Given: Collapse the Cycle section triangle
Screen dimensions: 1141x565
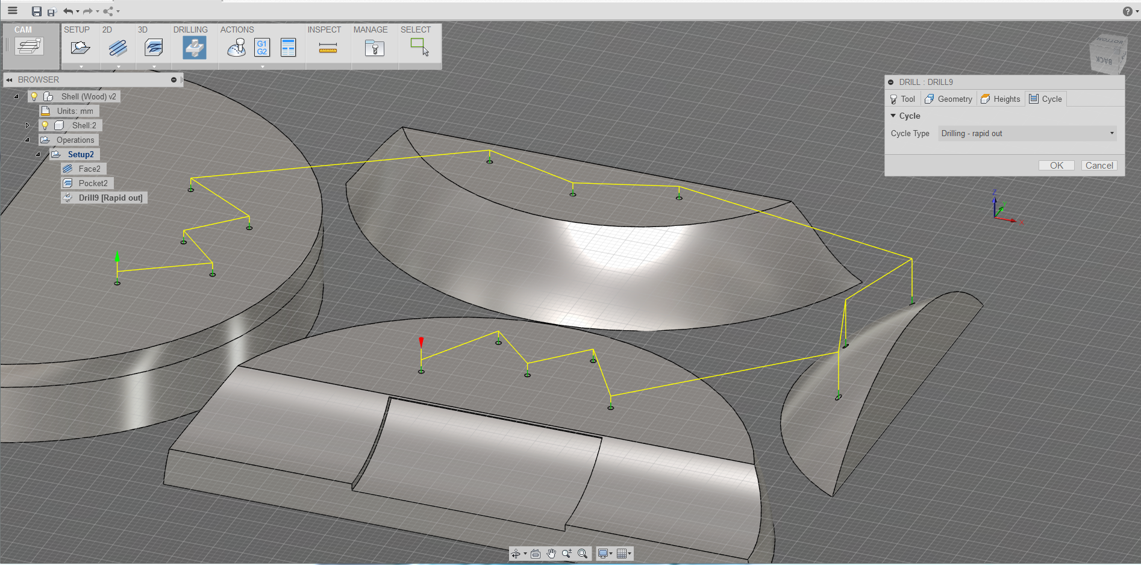Looking at the screenshot, I should pos(893,116).
